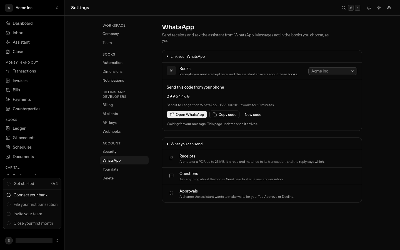Open the Inbox tray icon
400x250 pixels.
8,33
